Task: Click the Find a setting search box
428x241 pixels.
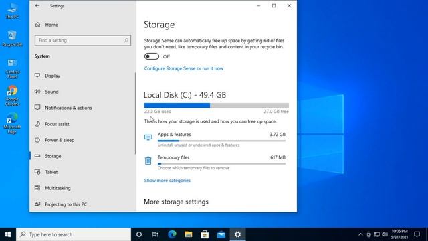Action: pyautogui.click(x=83, y=40)
